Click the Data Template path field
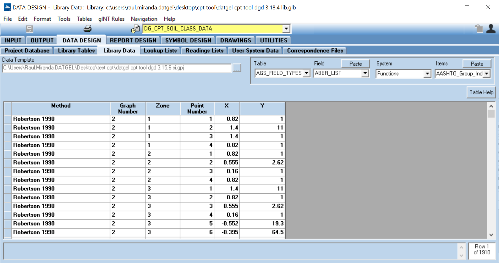 117,68
